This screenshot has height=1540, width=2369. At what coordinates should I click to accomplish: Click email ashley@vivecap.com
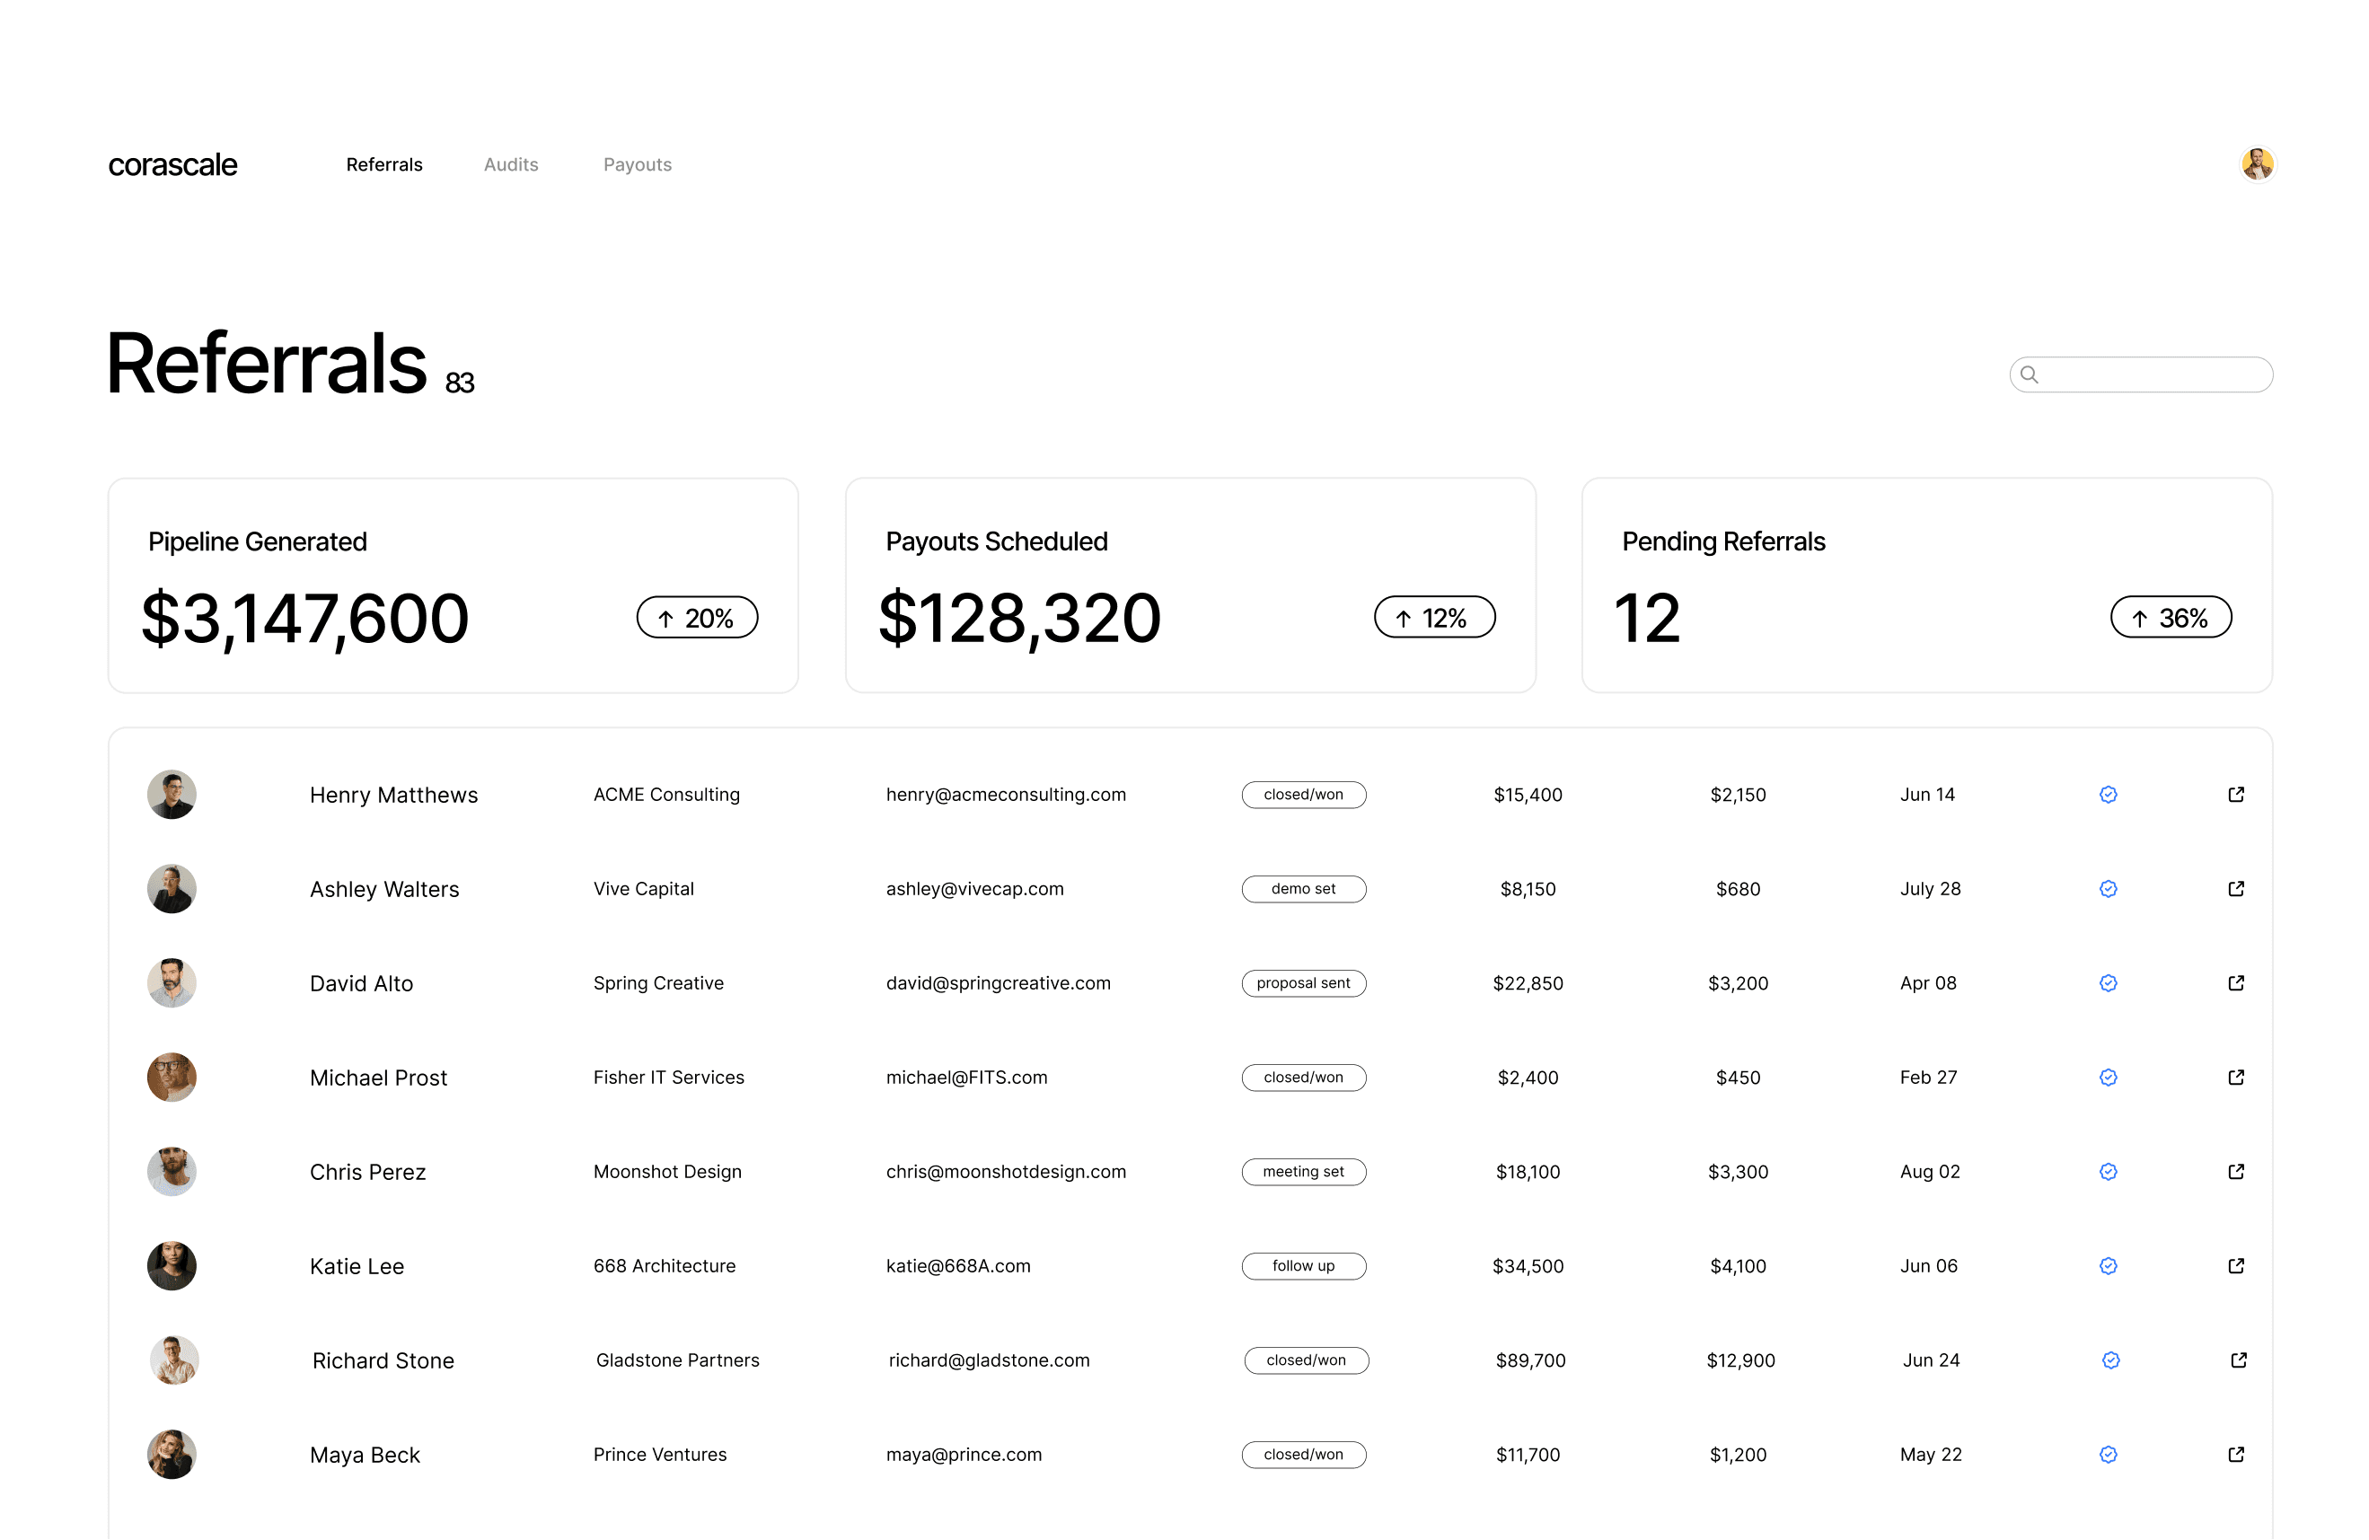(974, 889)
